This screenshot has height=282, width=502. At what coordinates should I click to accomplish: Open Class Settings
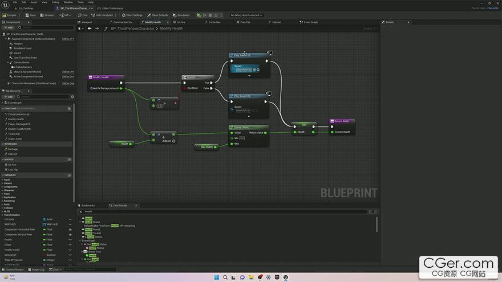tap(132, 15)
